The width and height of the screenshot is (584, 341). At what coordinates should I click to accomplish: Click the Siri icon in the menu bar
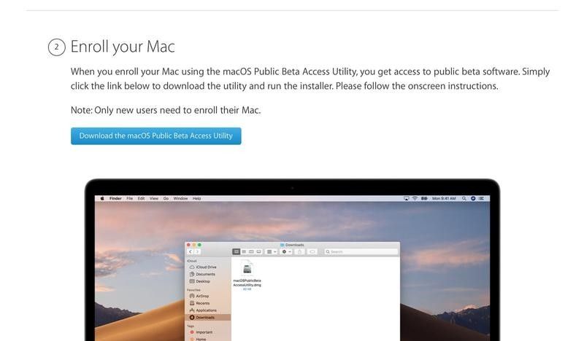click(x=473, y=199)
